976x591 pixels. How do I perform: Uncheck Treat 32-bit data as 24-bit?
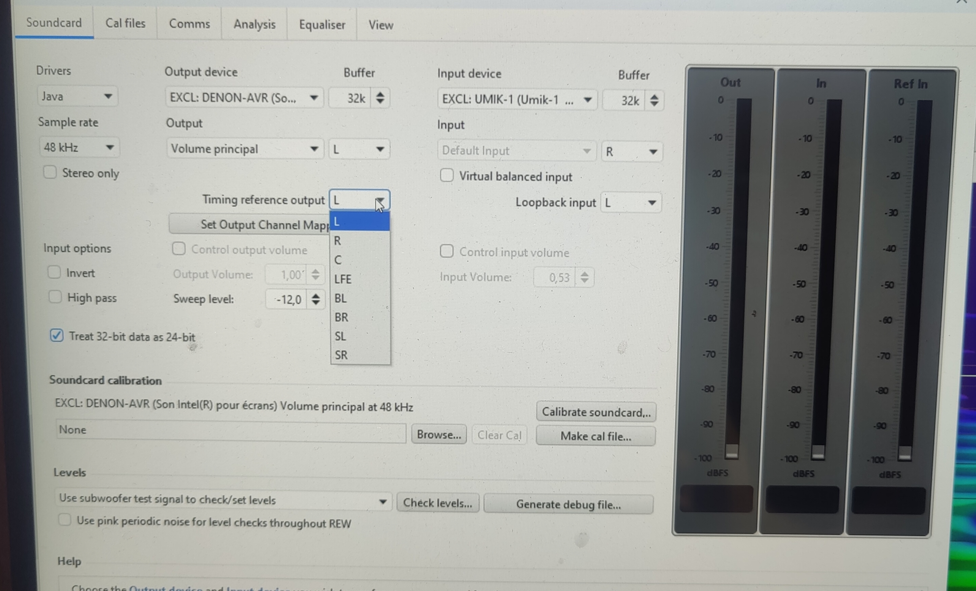56,335
